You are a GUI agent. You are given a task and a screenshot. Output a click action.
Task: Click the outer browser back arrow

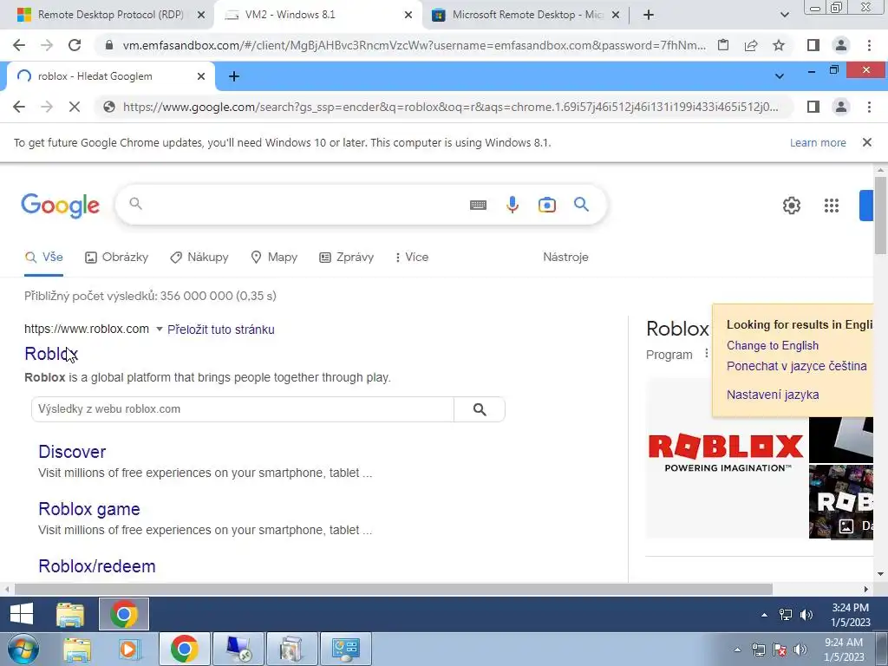coord(19,45)
